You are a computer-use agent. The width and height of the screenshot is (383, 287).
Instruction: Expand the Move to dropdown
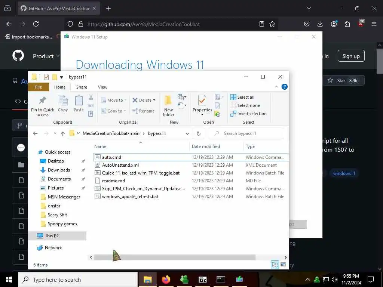pos(125,100)
